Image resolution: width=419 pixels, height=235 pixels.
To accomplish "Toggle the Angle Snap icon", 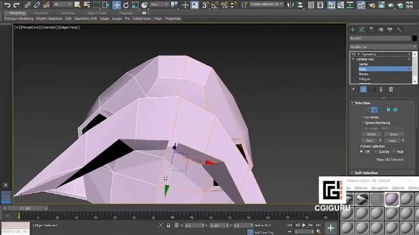I will [x=215, y=5].
